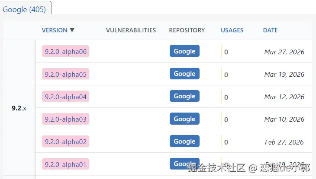
Task: Click the REPOSITORY column header
Action: 187,30
